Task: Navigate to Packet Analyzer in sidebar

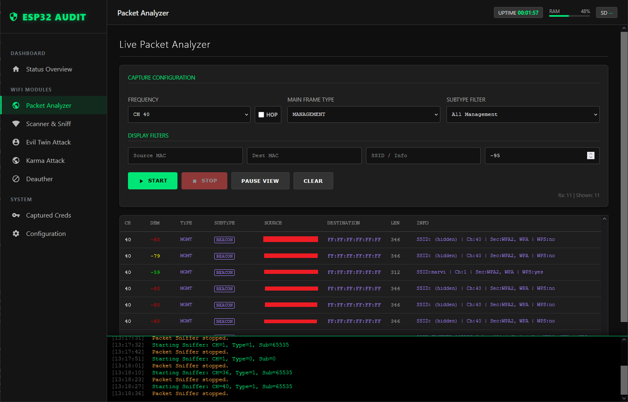Action: coord(48,105)
